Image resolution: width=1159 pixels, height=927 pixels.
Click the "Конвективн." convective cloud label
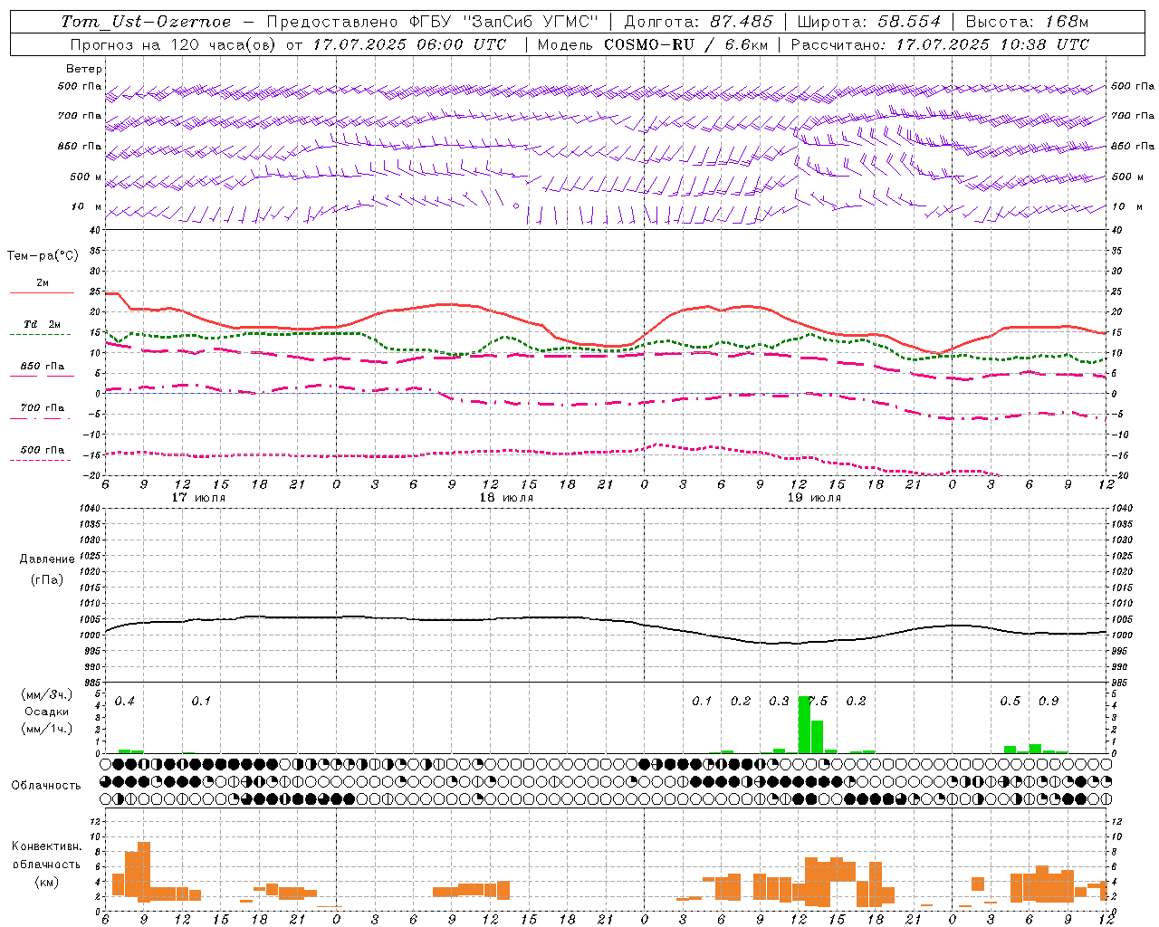click(x=47, y=846)
